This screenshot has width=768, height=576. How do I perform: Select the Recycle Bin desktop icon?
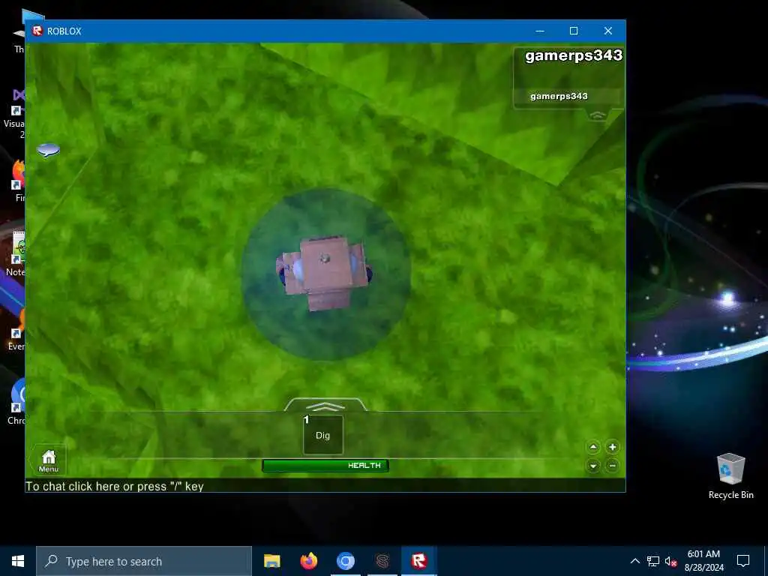click(x=730, y=476)
